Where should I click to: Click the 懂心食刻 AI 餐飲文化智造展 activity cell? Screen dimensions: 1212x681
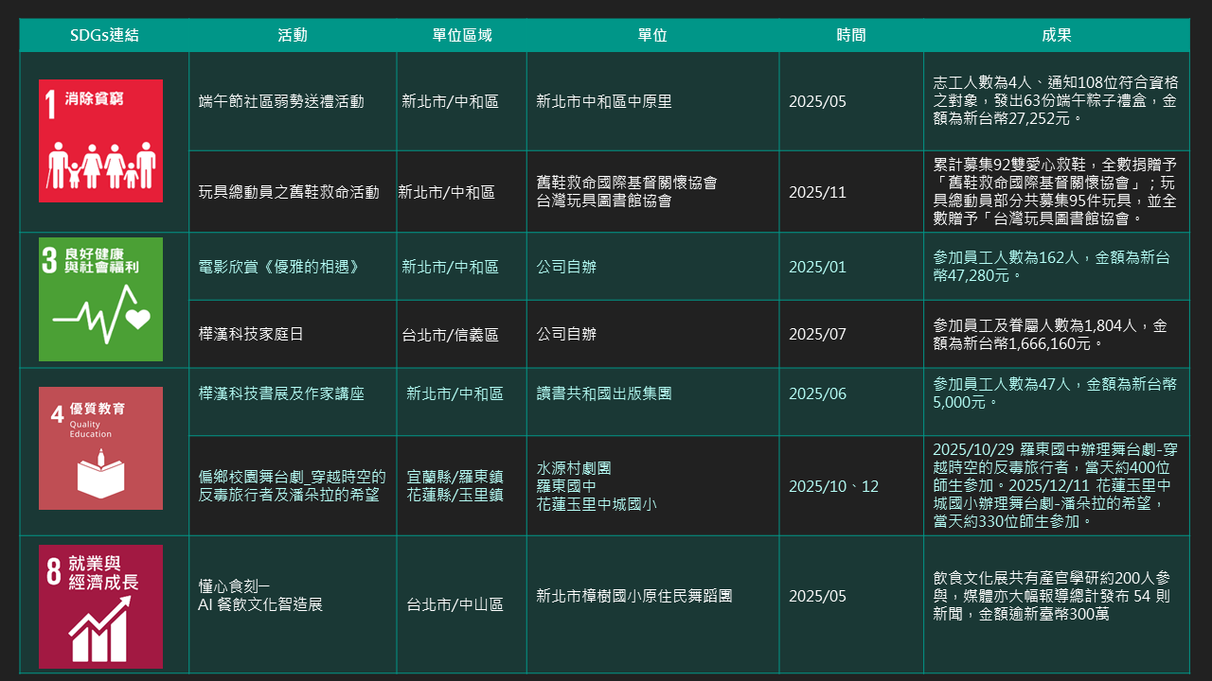(260, 595)
